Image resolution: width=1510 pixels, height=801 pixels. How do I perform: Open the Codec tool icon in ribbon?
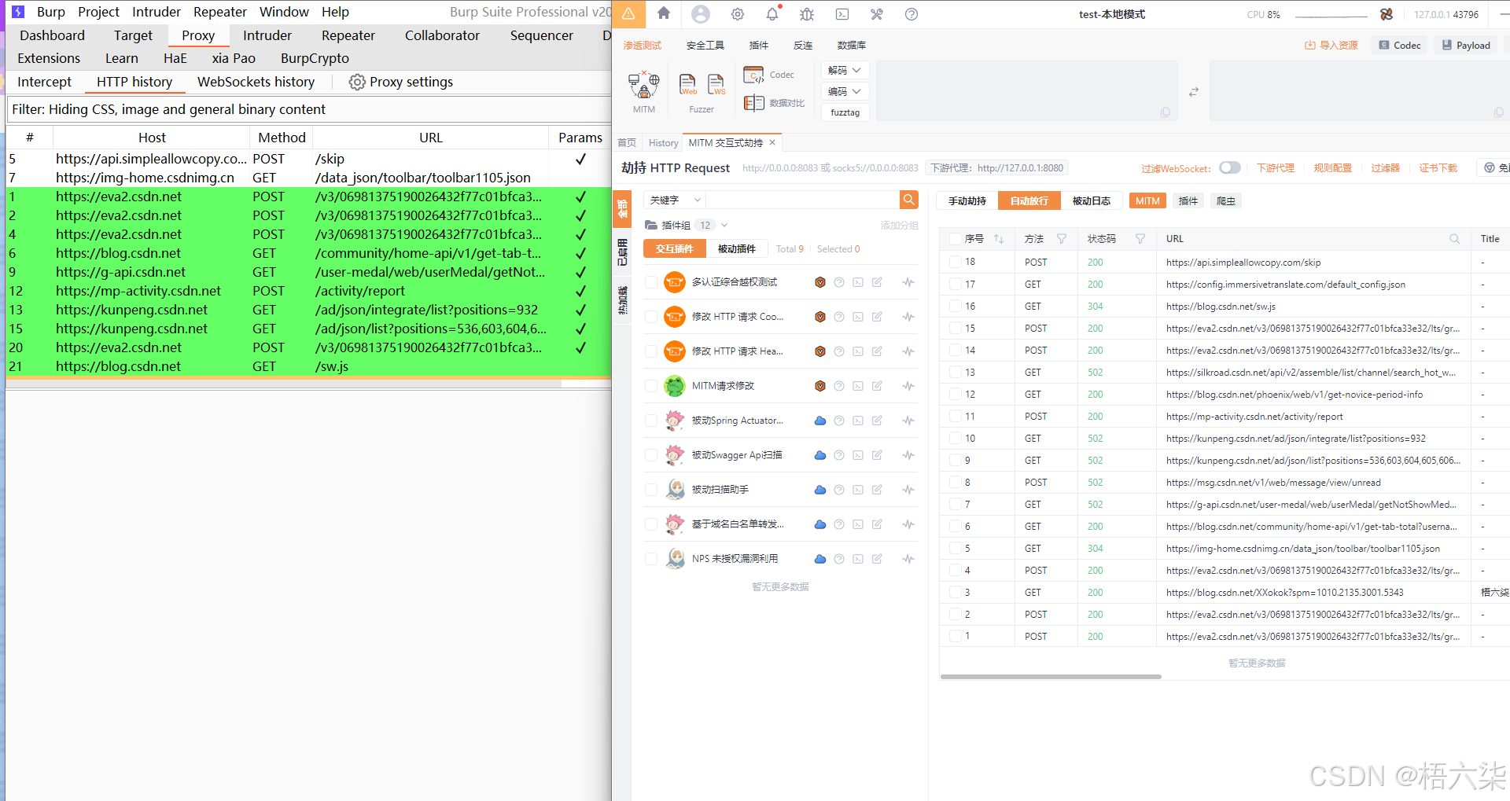[x=753, y=75]
